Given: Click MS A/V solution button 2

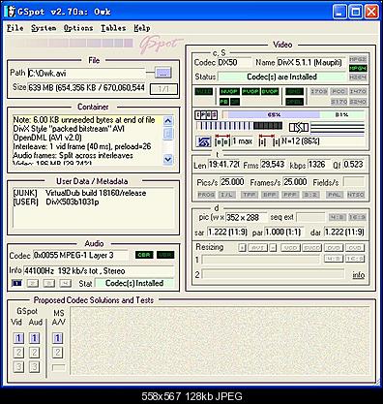Looking at the screenshot, I should click(x=57, y=353).
